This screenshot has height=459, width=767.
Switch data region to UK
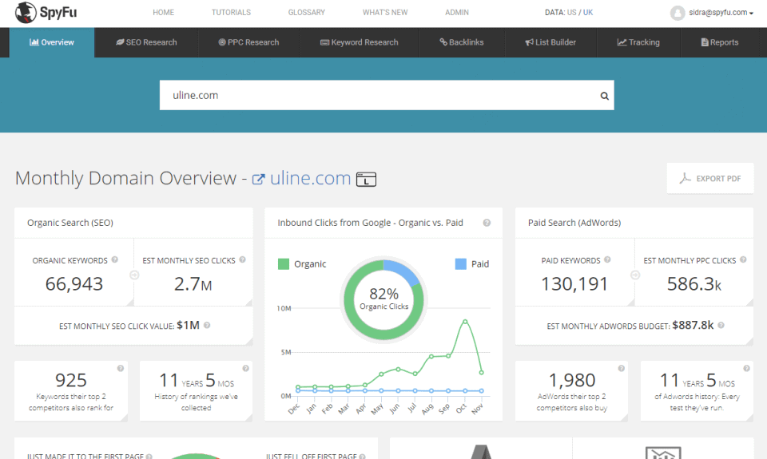(588, 13)
